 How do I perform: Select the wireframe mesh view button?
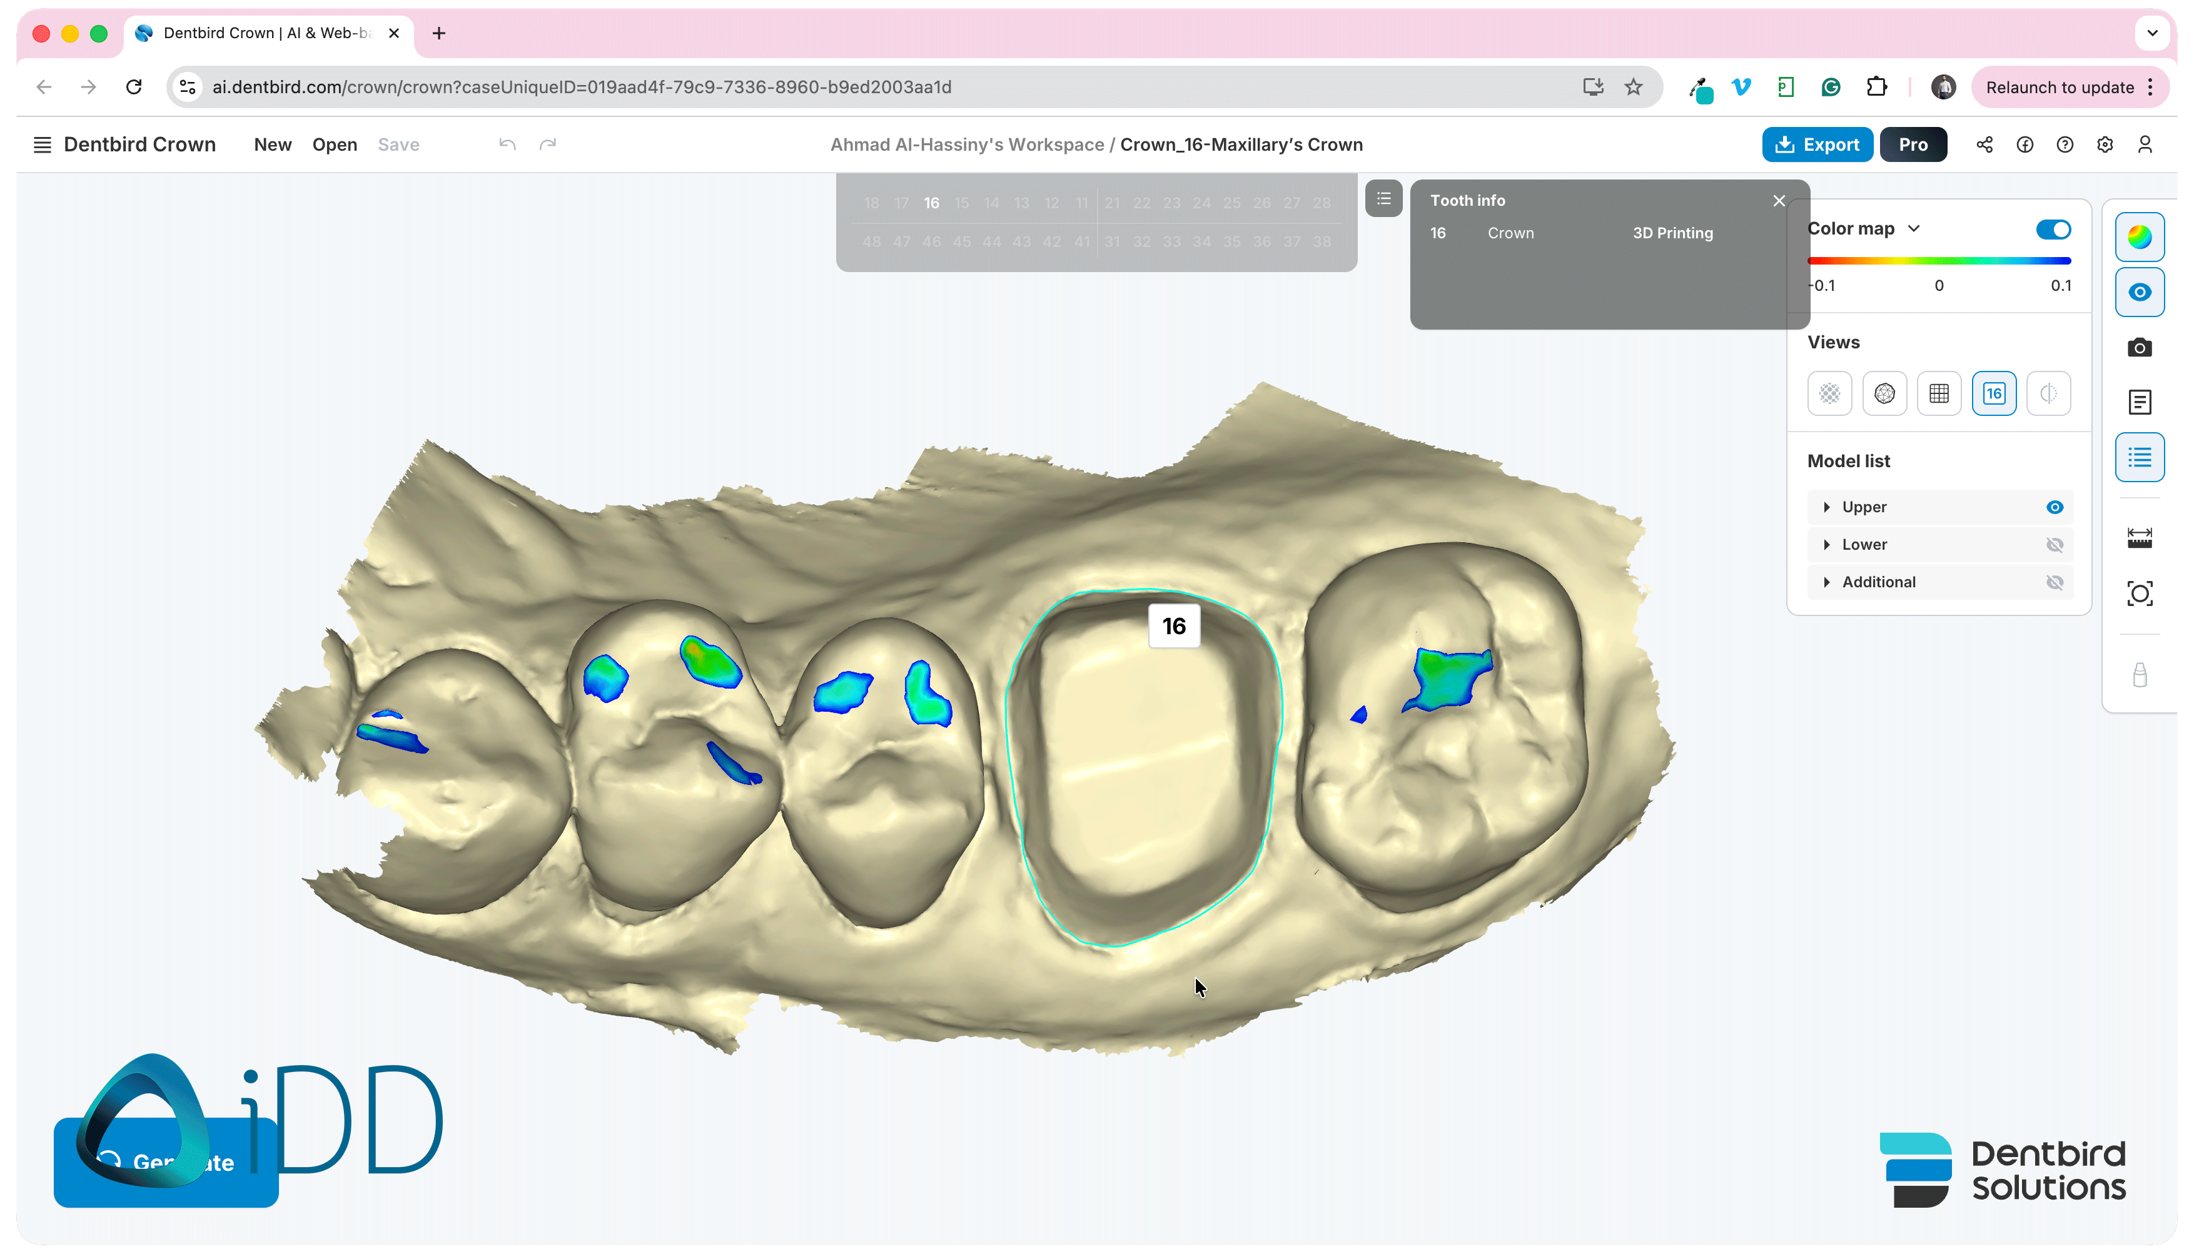coord(1884,393)
